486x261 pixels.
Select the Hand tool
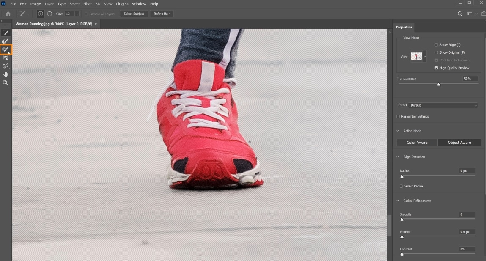(5, 74)
